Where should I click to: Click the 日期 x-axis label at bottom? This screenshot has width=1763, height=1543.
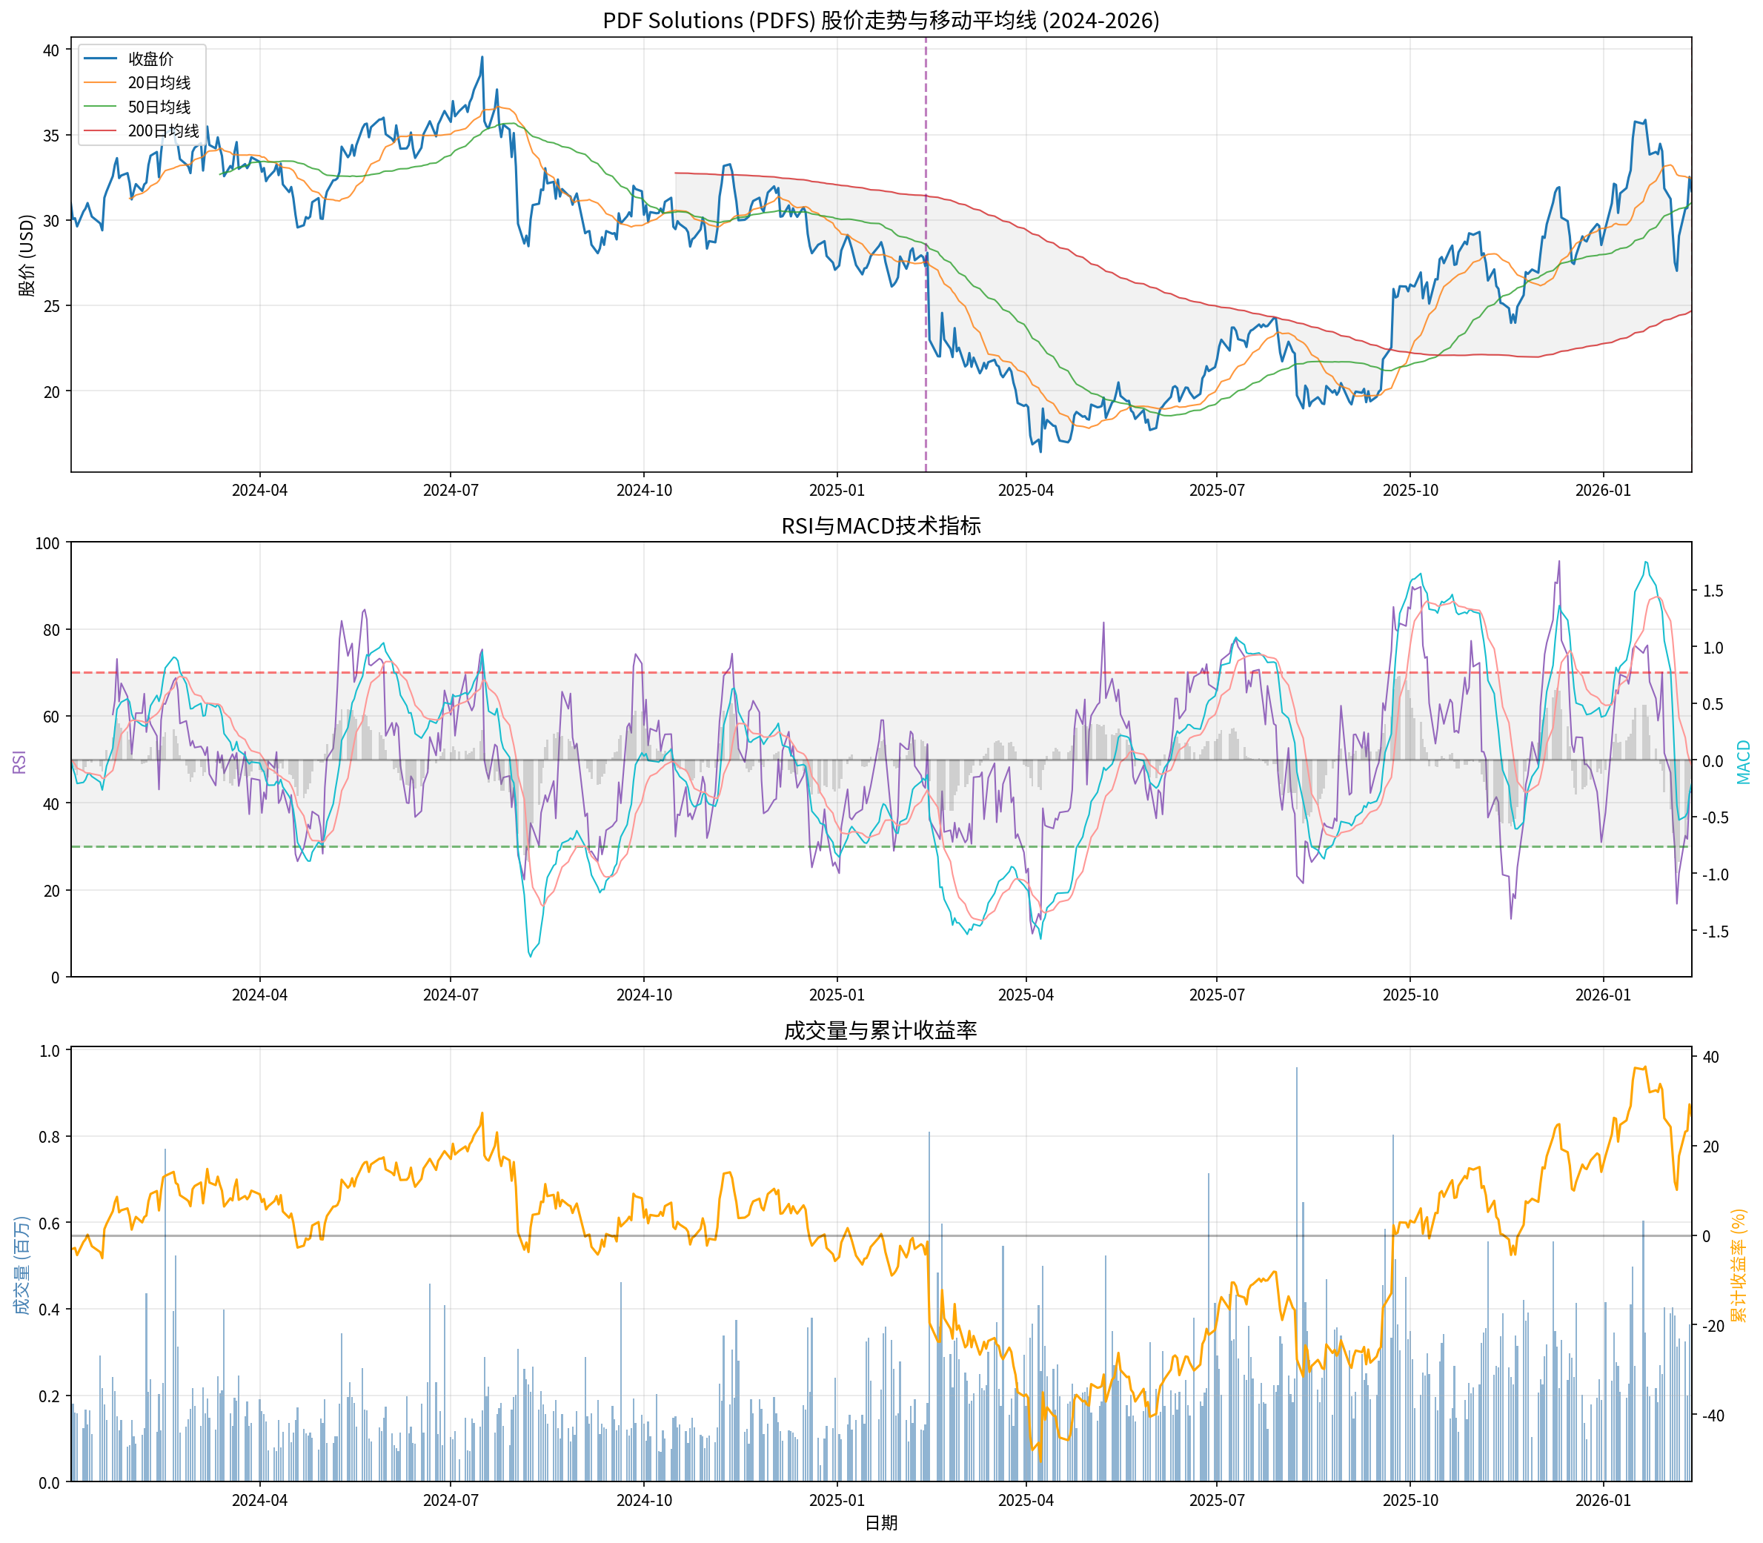(x=880, y=1522)
